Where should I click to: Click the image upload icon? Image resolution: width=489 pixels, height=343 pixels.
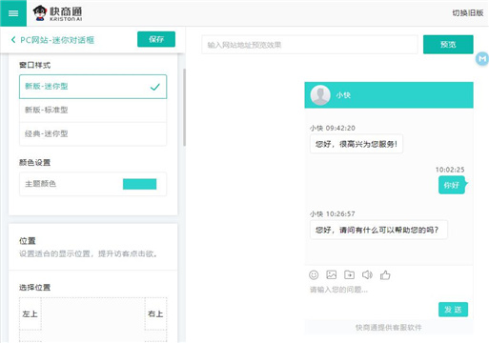(332, 274)
